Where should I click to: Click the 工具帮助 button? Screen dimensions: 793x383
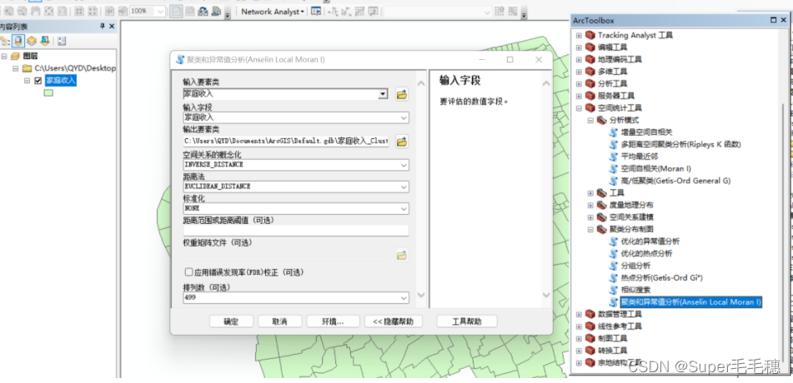coord(467,321)
